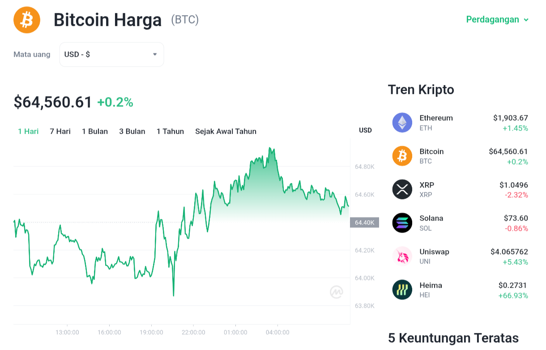This screenshot has height=350, width=546.
Task: Select the Bitcoin icon in Tren Kripto
Action: pos(402,156)
